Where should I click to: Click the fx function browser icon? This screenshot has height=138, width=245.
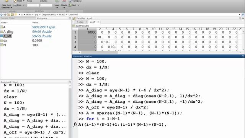coord(75,124)
